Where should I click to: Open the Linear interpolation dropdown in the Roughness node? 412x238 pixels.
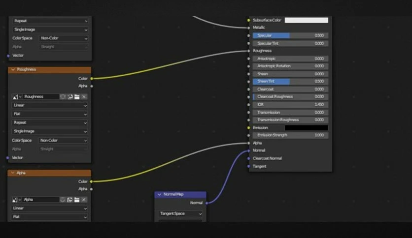pyautogui.click(x=50, y=105)
